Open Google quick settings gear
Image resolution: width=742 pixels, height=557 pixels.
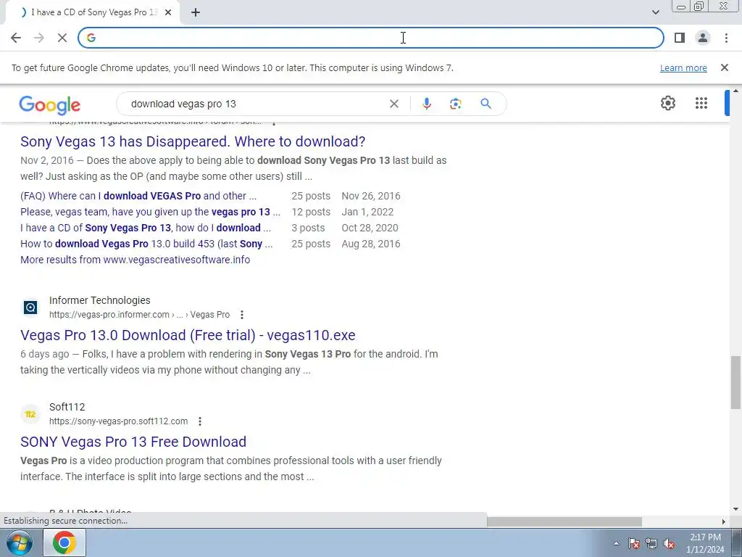tap(667, 103)
